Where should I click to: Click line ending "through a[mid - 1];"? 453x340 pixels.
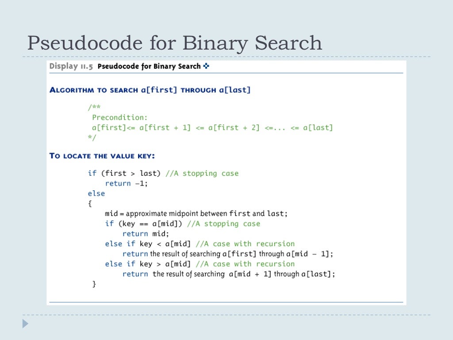[x=228, y=254]
